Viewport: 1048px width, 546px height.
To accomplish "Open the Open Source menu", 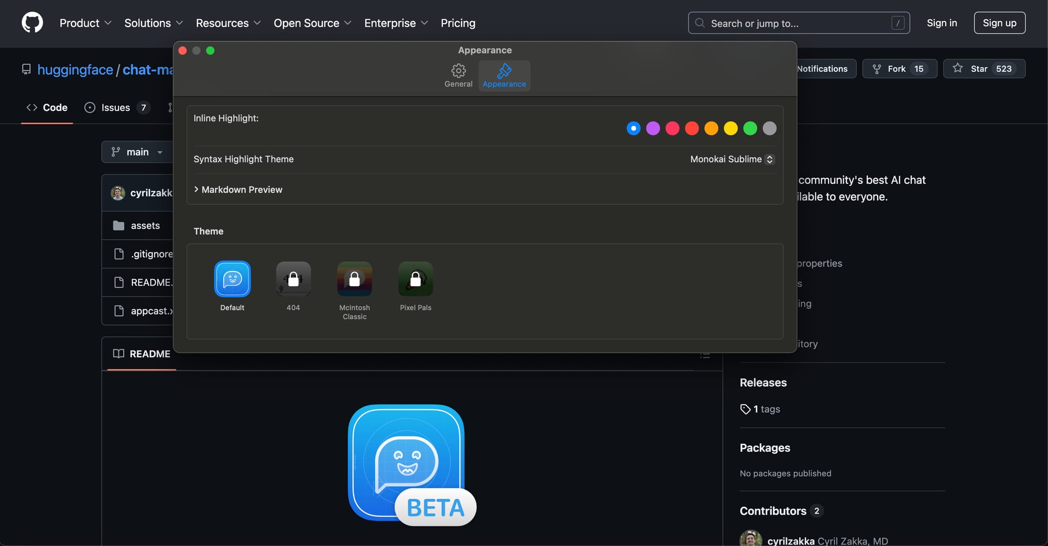I will point(312,23).
